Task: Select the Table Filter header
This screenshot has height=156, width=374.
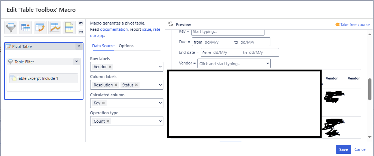Action: [x=44, y=62]
